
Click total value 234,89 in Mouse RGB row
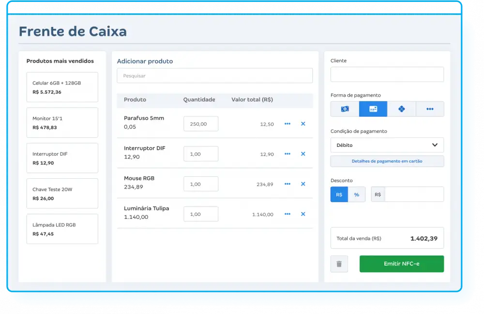(265, 184)
